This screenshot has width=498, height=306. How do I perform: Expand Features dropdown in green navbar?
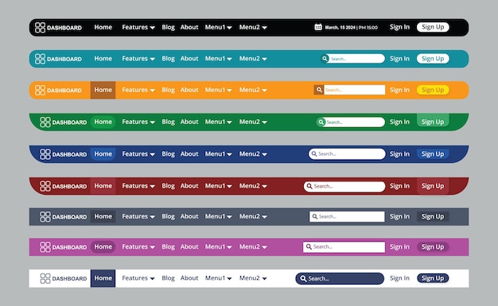(138, 122)
